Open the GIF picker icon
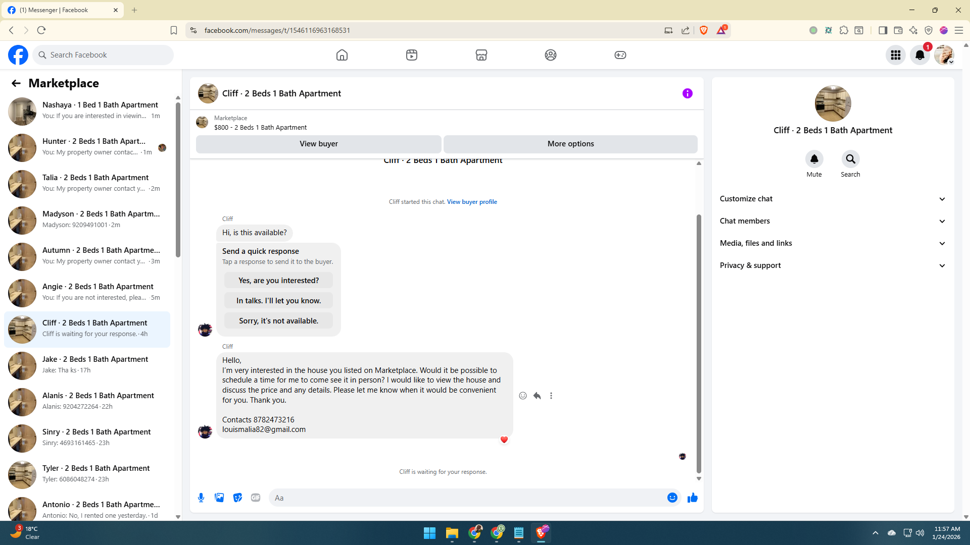The height and width of the screenshot is (545, 970). (256, 498)
